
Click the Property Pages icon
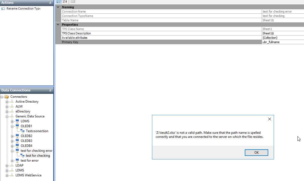tap(73, 2)
